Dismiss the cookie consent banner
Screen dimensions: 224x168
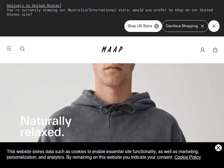click(x=218, y=148)
